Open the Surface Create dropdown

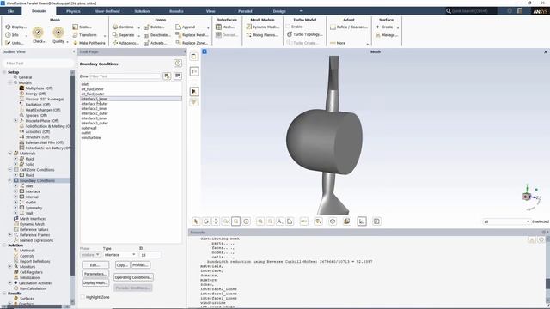point(398,27)
